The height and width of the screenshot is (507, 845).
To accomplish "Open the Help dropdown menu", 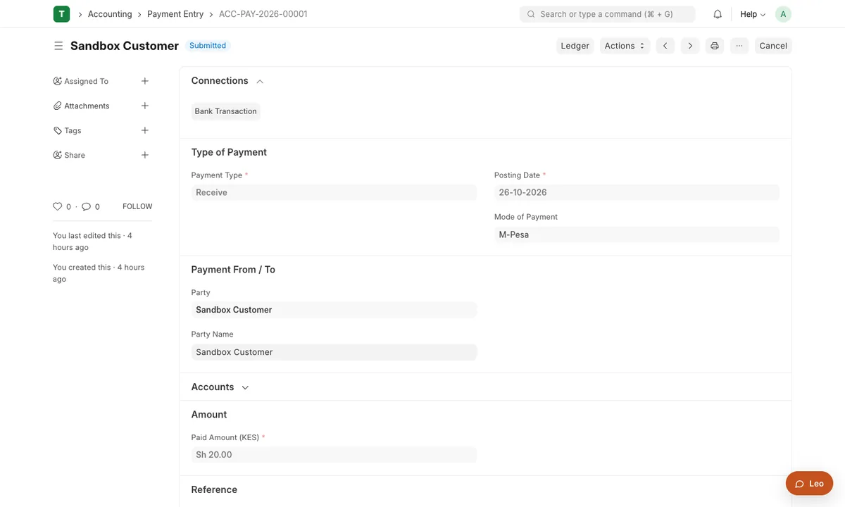I will 753,14.
